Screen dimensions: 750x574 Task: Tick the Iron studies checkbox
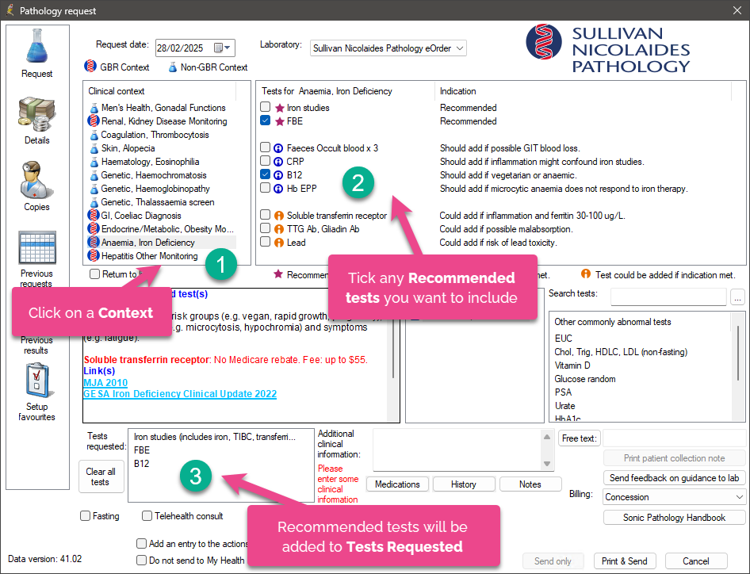click(266, 108)
